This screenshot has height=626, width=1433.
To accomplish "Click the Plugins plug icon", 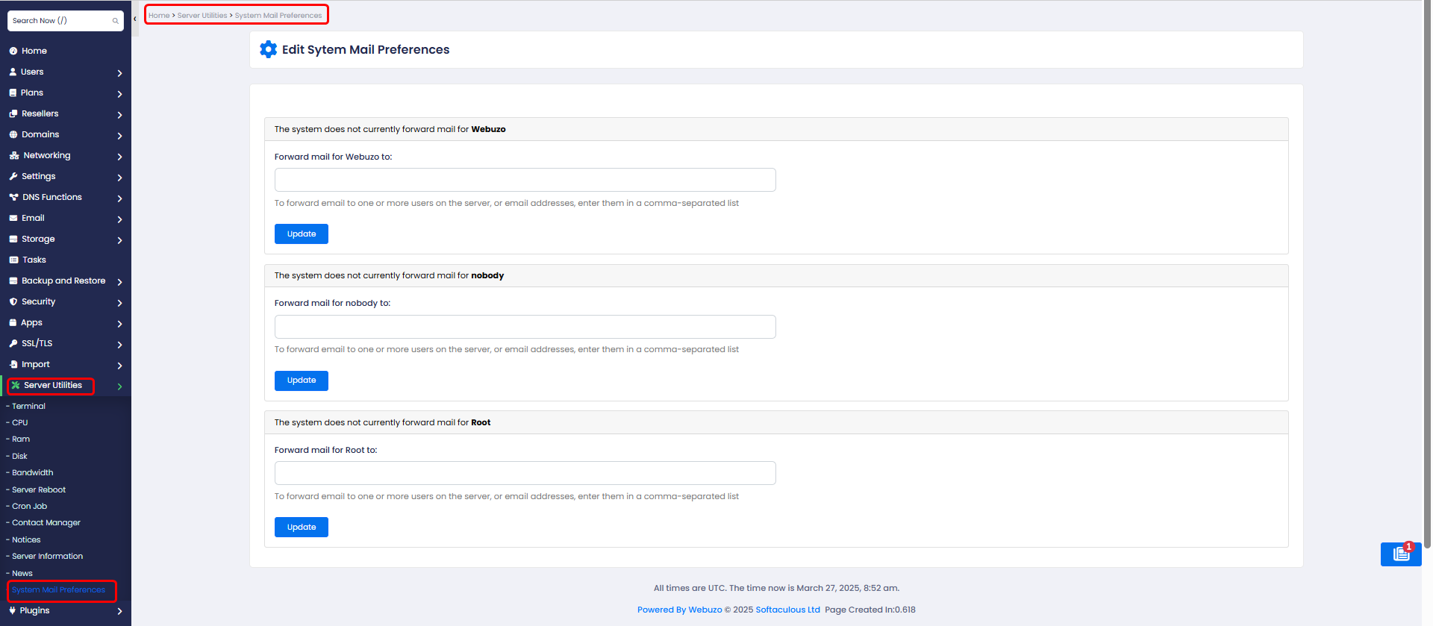I will (13, 611).
